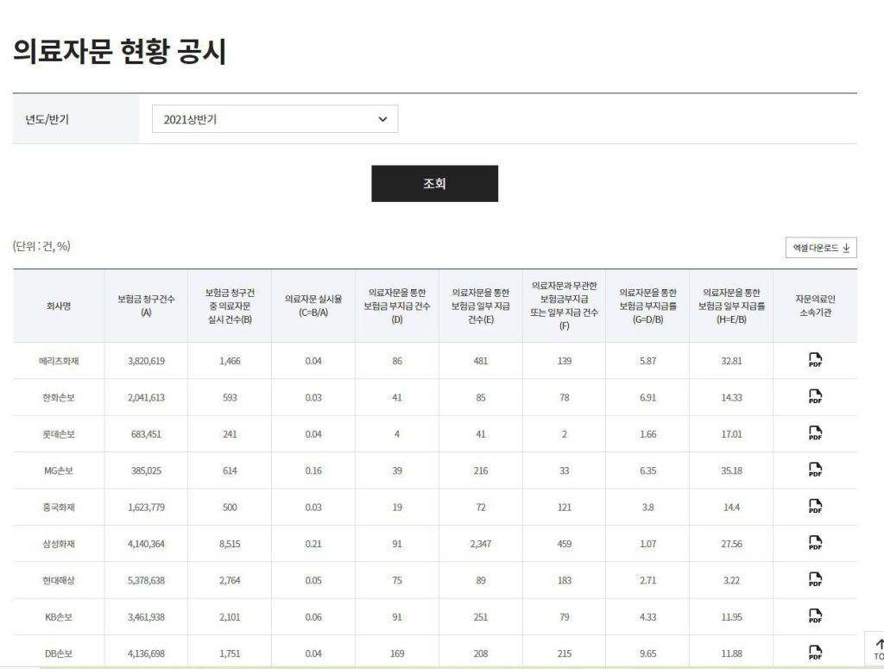Select the value 2,764 in 현대해상 row

[230, 580]
